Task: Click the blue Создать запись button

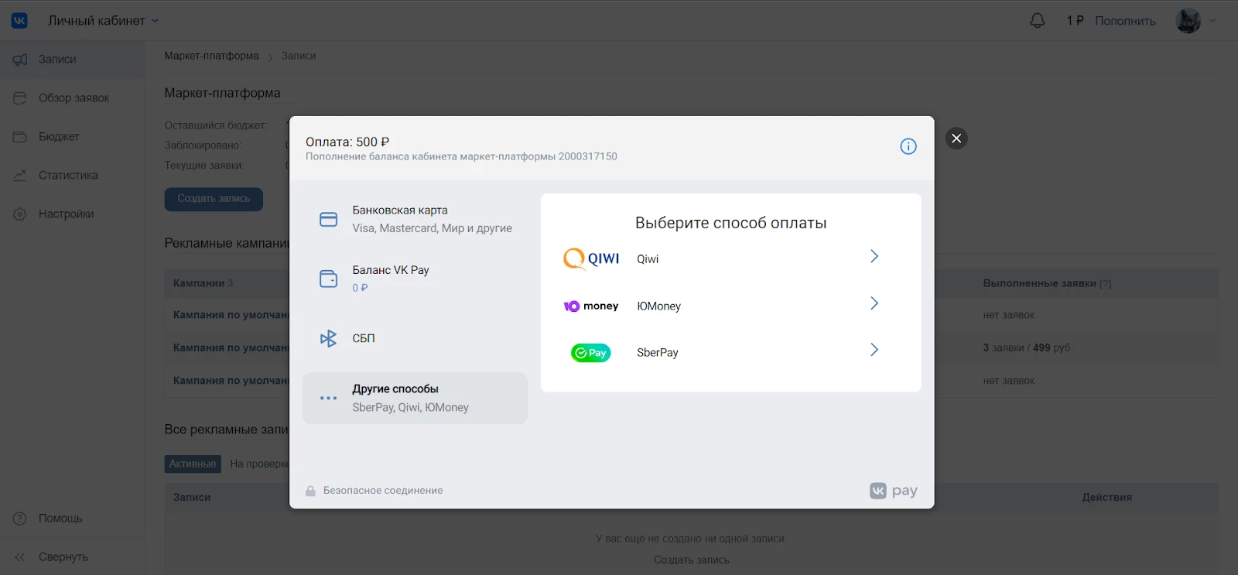Action: [x=214, y=199]
